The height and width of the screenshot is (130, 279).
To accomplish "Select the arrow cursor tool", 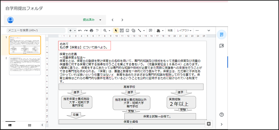I will point(116,31).
